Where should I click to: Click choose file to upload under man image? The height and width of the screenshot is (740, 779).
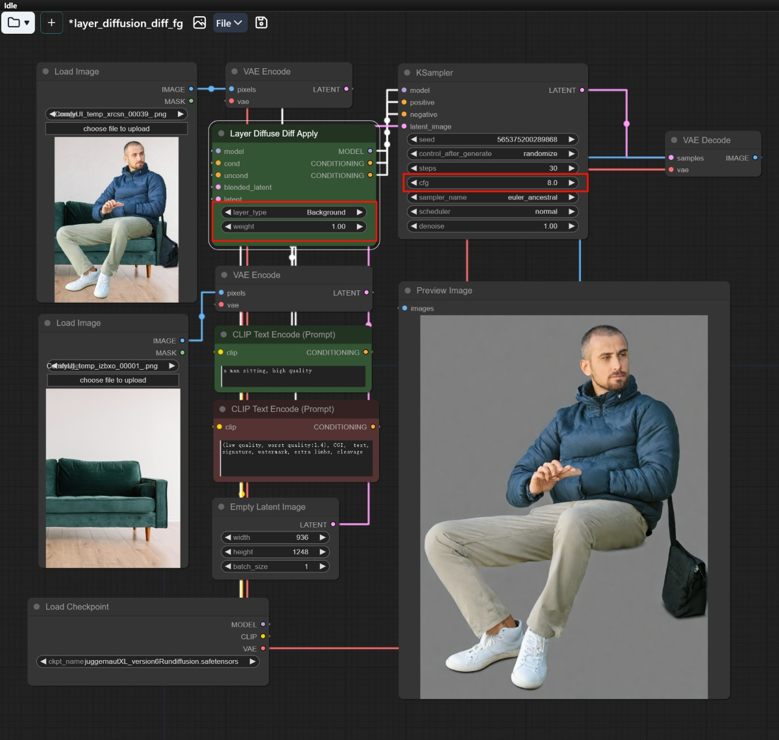[x=116, y=129]
